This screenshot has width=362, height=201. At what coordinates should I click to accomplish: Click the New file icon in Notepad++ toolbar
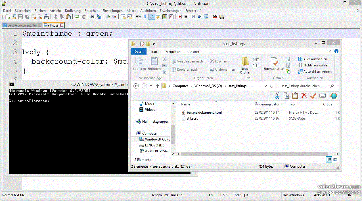point(8,17)
